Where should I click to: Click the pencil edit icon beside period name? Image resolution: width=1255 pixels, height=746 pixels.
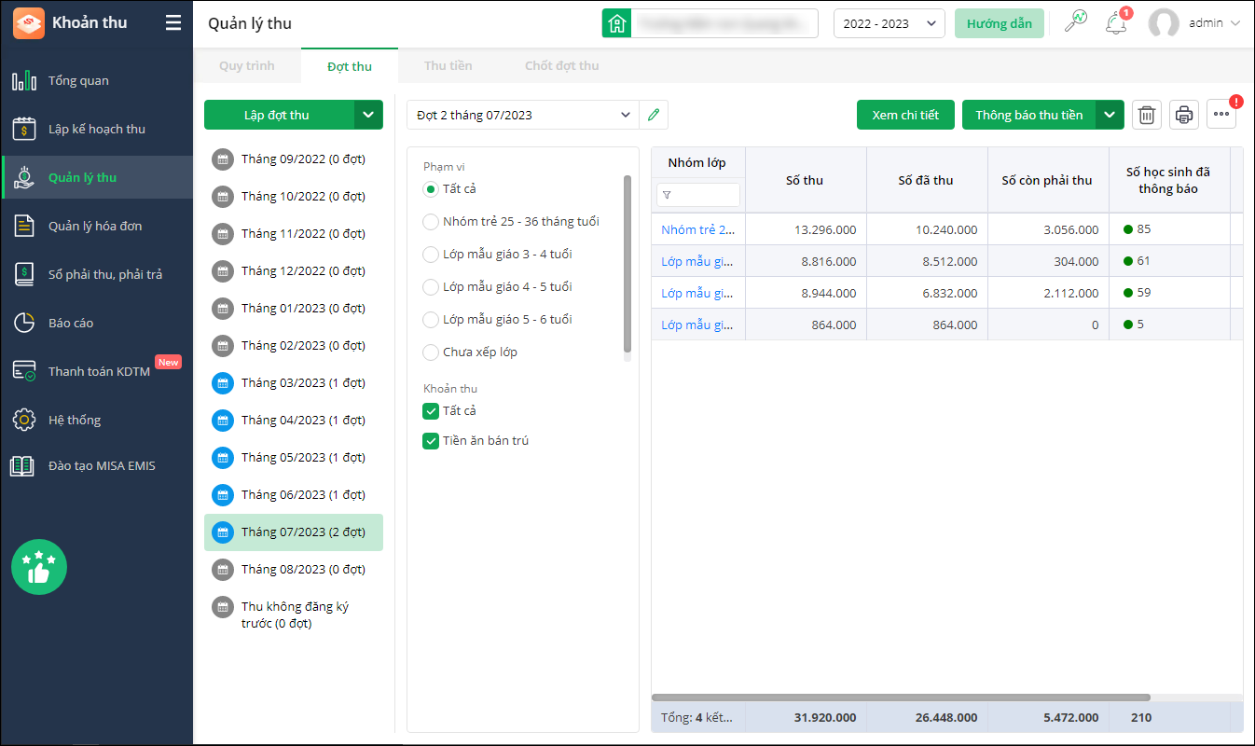click(654, 115)
